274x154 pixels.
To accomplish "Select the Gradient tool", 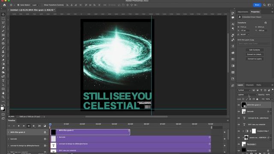I will (3, 64).
